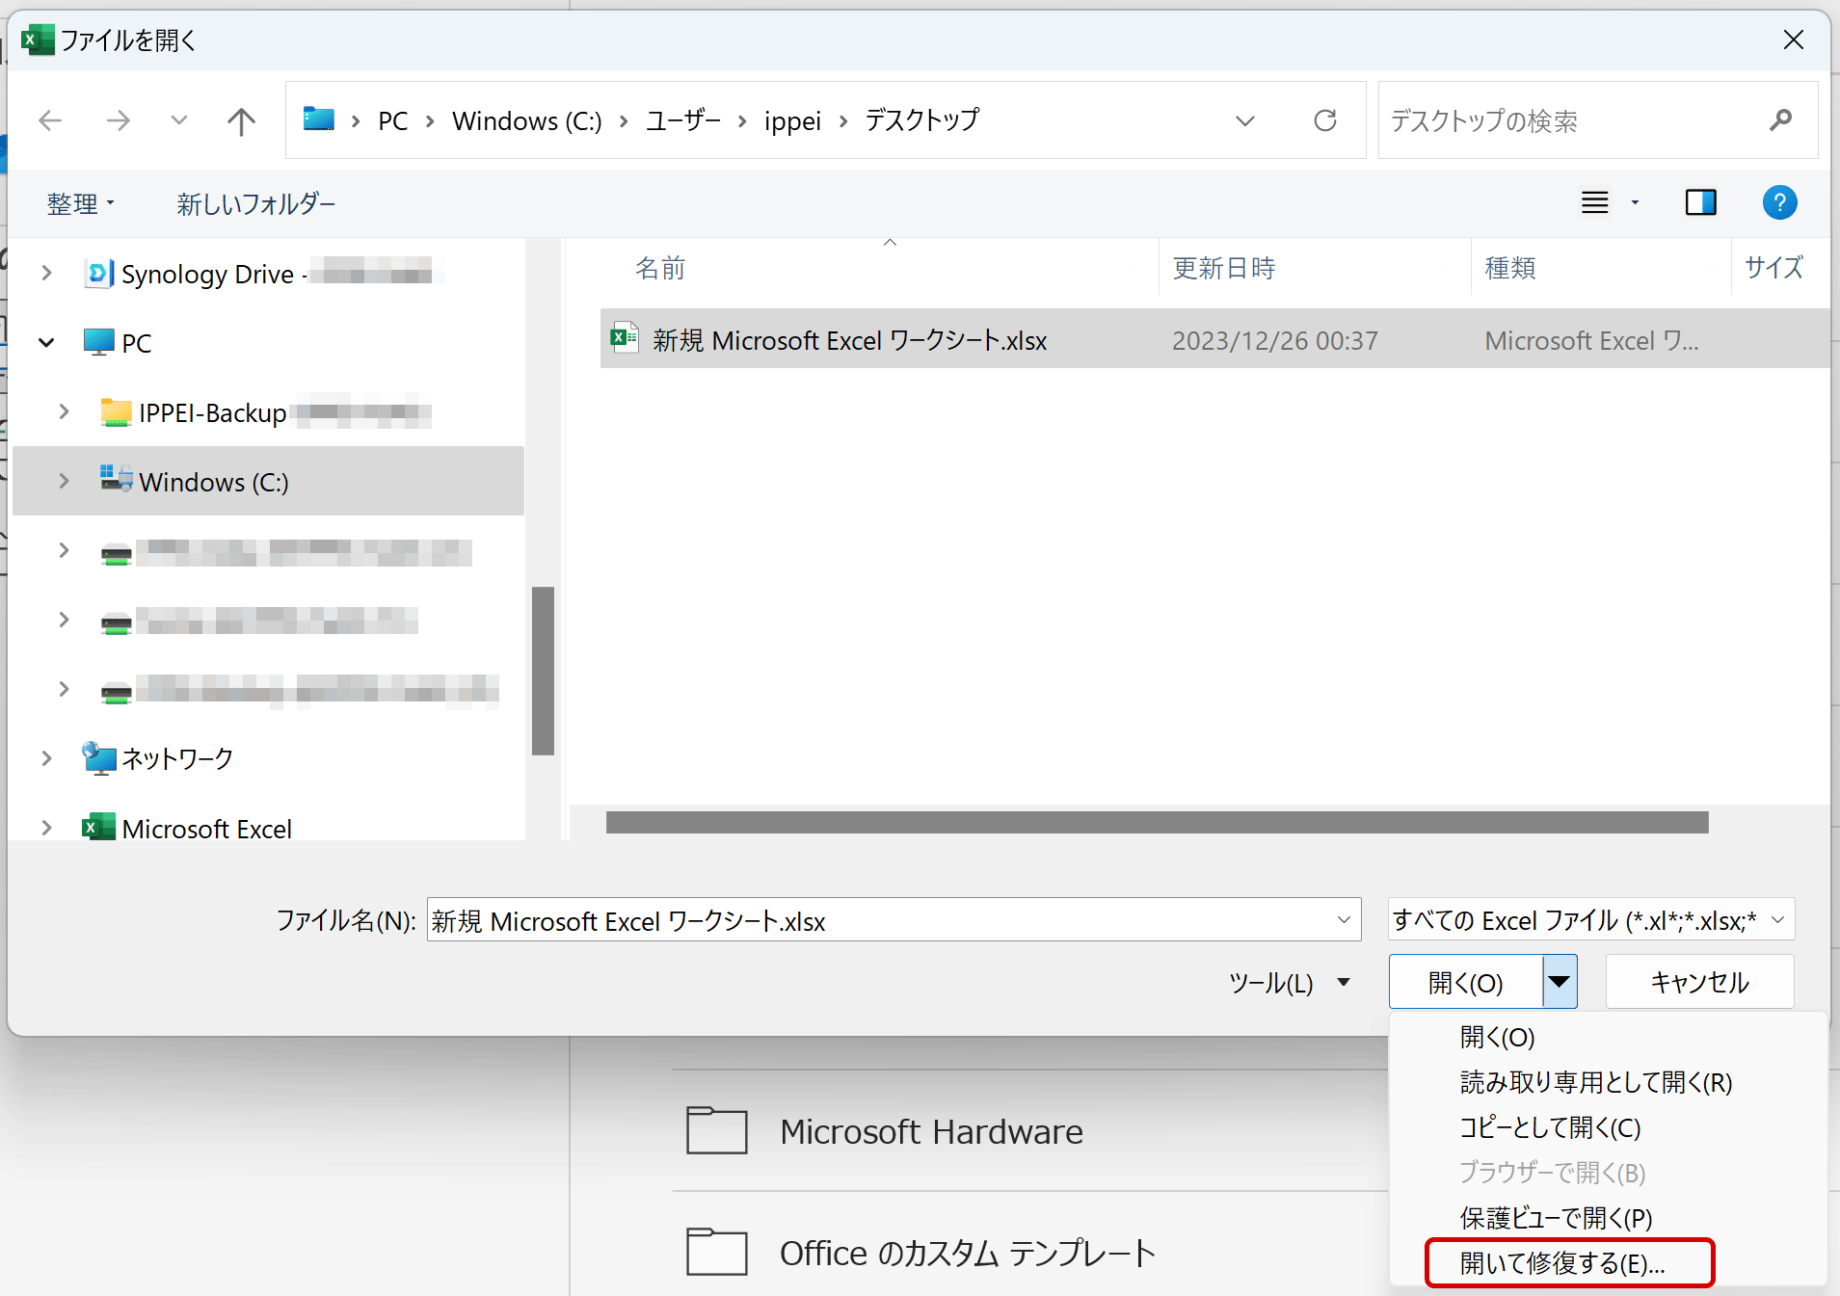
Task: Expand the Synology Drive tree node
Action: 46,274
